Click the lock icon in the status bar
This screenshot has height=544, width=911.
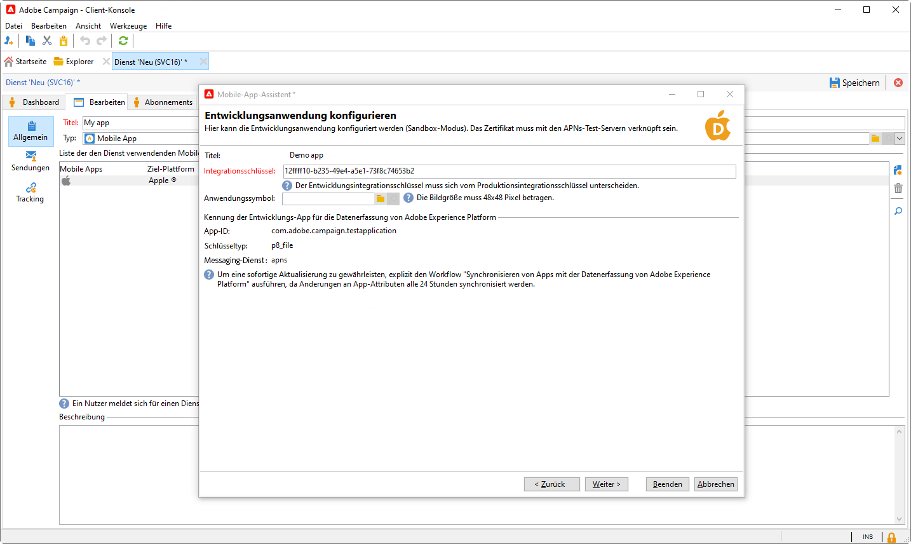coord(892,537)
